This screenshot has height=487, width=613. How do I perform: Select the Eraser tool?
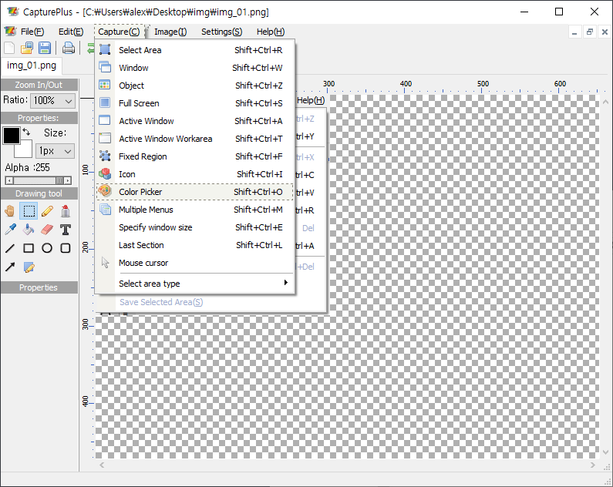point(47,229)
